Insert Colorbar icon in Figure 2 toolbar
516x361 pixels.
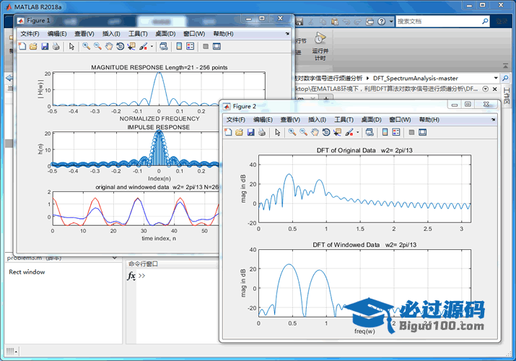pos(385,132)
